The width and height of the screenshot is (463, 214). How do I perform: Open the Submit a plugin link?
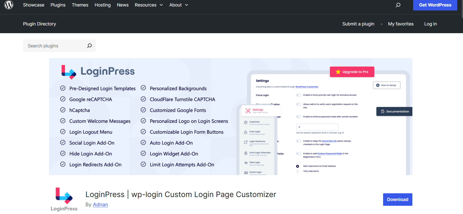coord(358,24)
